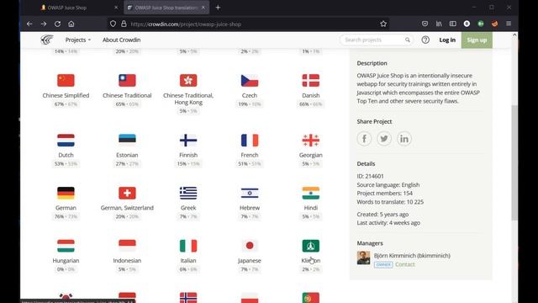The height and width of the screenshot is (303, 538).
Task: Open the Chinese Simplified language link
Action: tap(66, 95)
